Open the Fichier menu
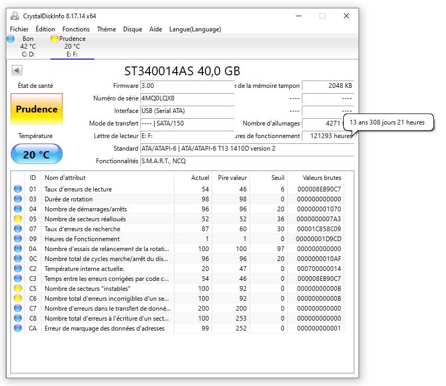This screenshot has width=446, height=386. click(19, 29)
